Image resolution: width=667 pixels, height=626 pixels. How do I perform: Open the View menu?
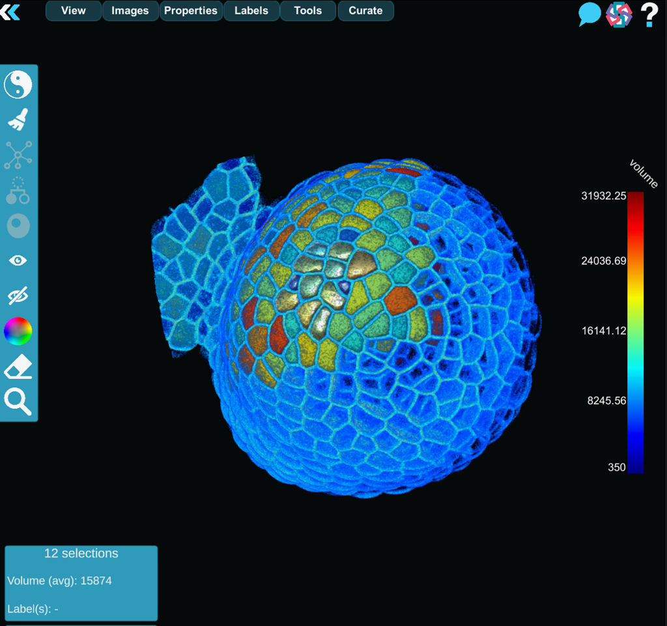74,10
